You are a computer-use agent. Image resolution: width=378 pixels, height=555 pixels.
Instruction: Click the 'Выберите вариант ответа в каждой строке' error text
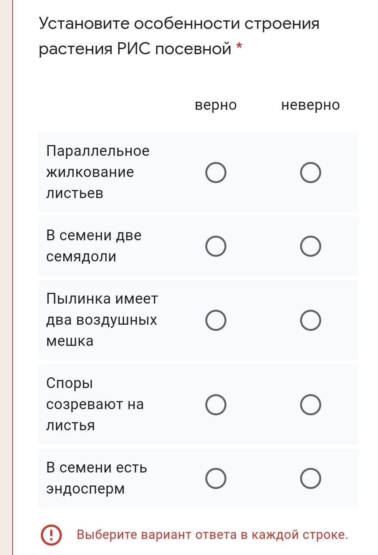212,535
